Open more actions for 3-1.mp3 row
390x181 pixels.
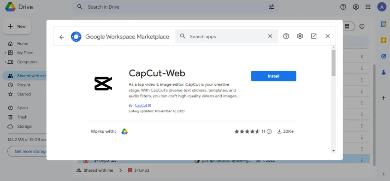pos(362,160)
